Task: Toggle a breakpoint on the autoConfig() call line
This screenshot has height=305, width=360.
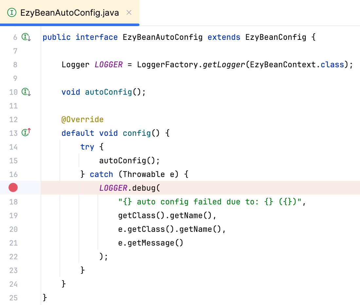Action: [x=13, y=160]
